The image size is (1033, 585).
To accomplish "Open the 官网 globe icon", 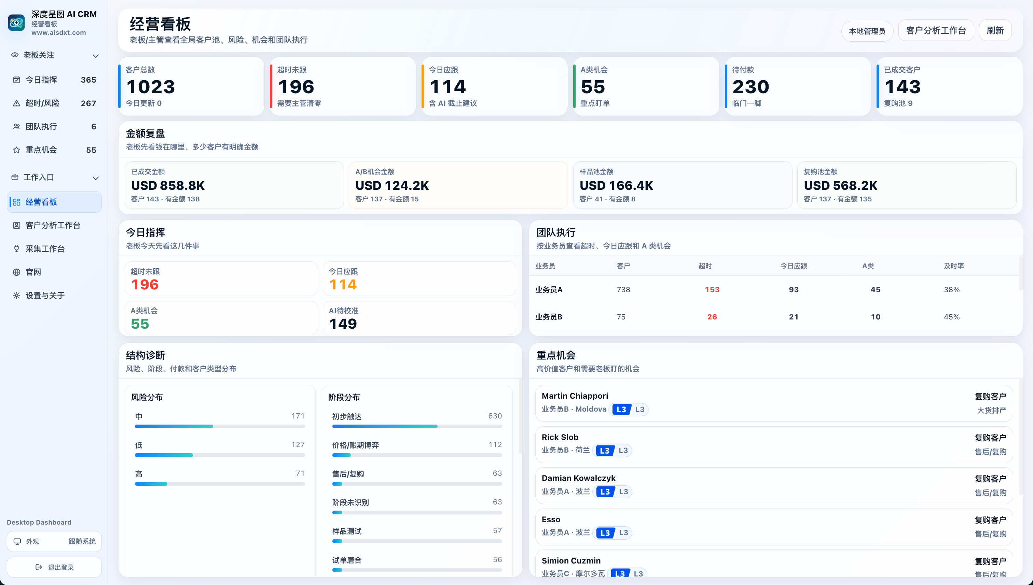I will coord(16,272).
